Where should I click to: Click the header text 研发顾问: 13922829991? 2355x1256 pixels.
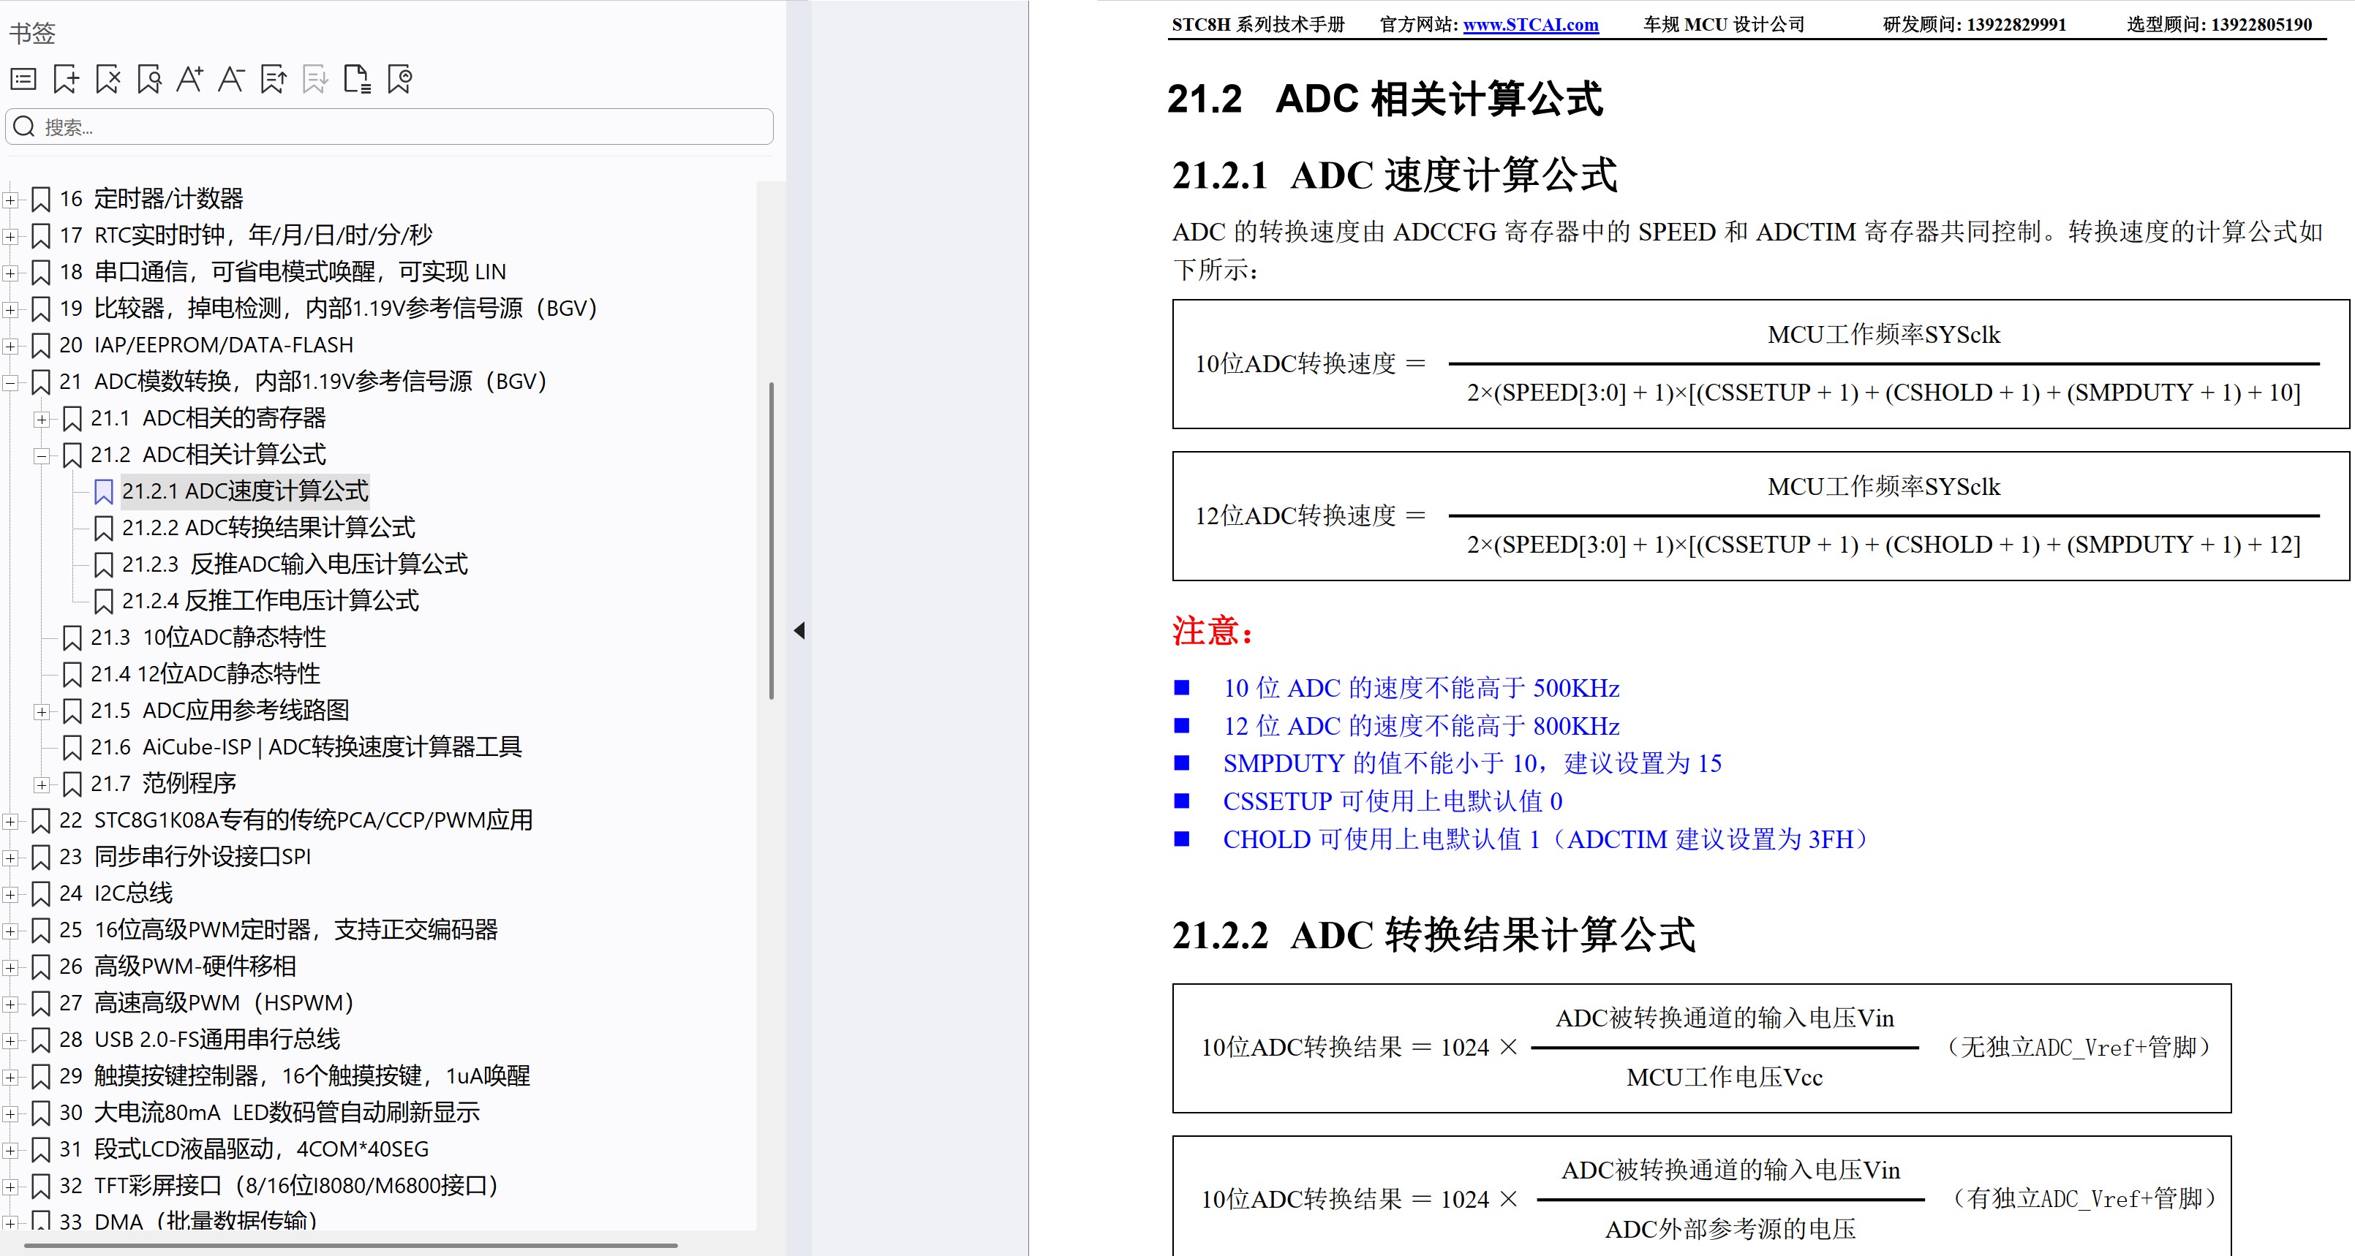1975,25
